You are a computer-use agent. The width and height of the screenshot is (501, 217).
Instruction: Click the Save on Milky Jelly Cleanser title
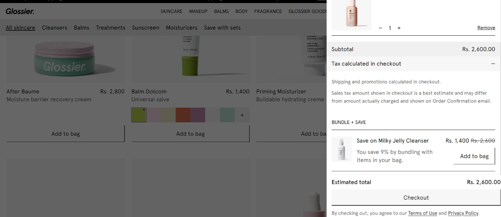[393, 141]
